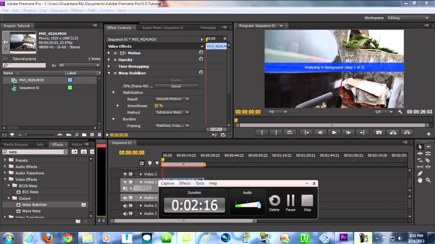Mute Audio 3 track speaker
This screenshot has height=244, width=435.
click(125, 214)
